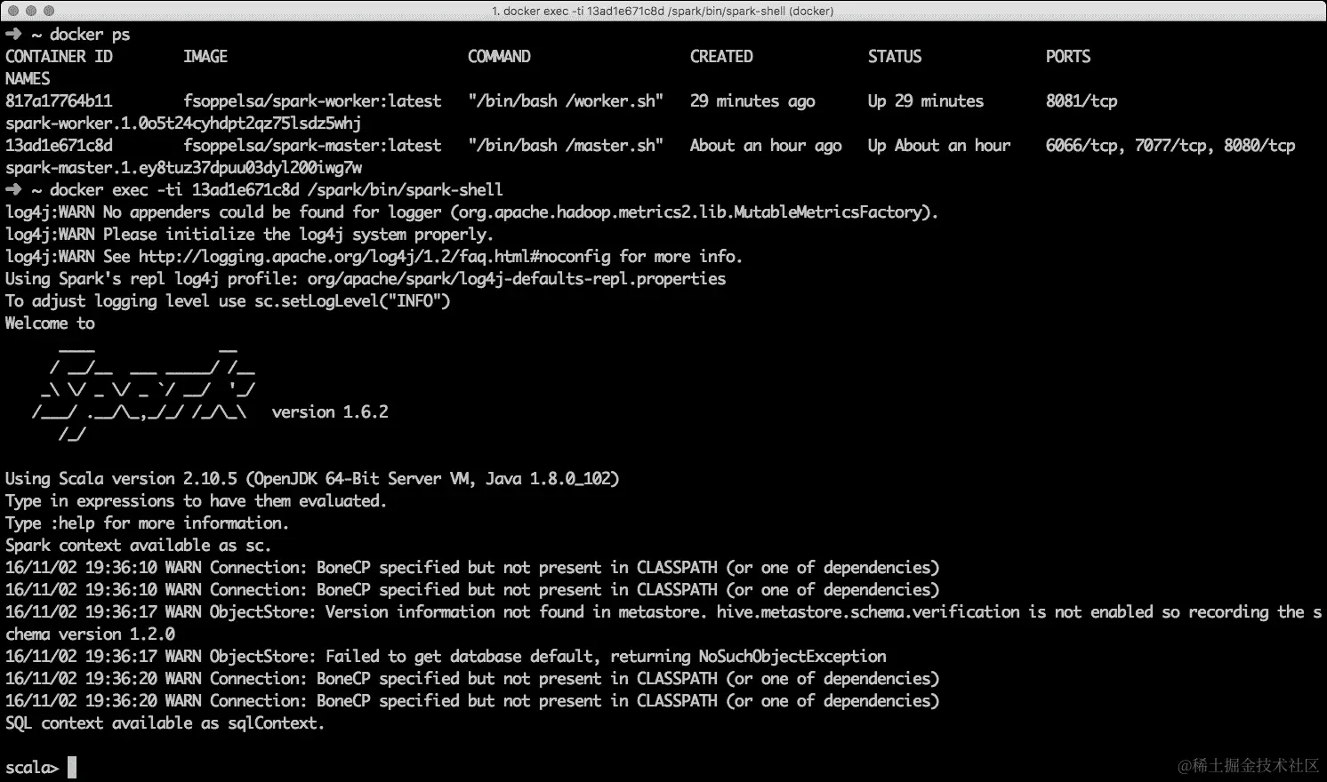
Task: Open the logging.apache.org log4j faq URL
Action: [374, 256]
